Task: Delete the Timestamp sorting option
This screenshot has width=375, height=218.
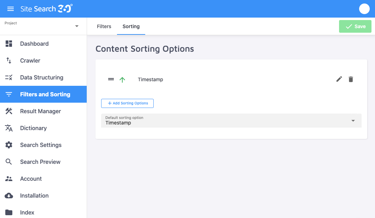Action: [351, 79]
